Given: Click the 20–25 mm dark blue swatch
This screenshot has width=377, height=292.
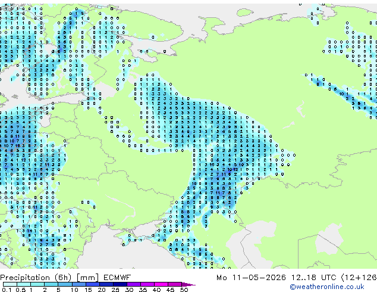Looking at the screenshot, I should coord(106,284).
